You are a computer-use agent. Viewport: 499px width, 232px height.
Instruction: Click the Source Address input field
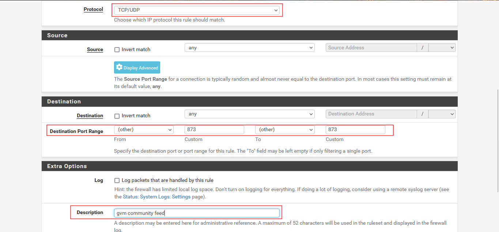[371, 48]
